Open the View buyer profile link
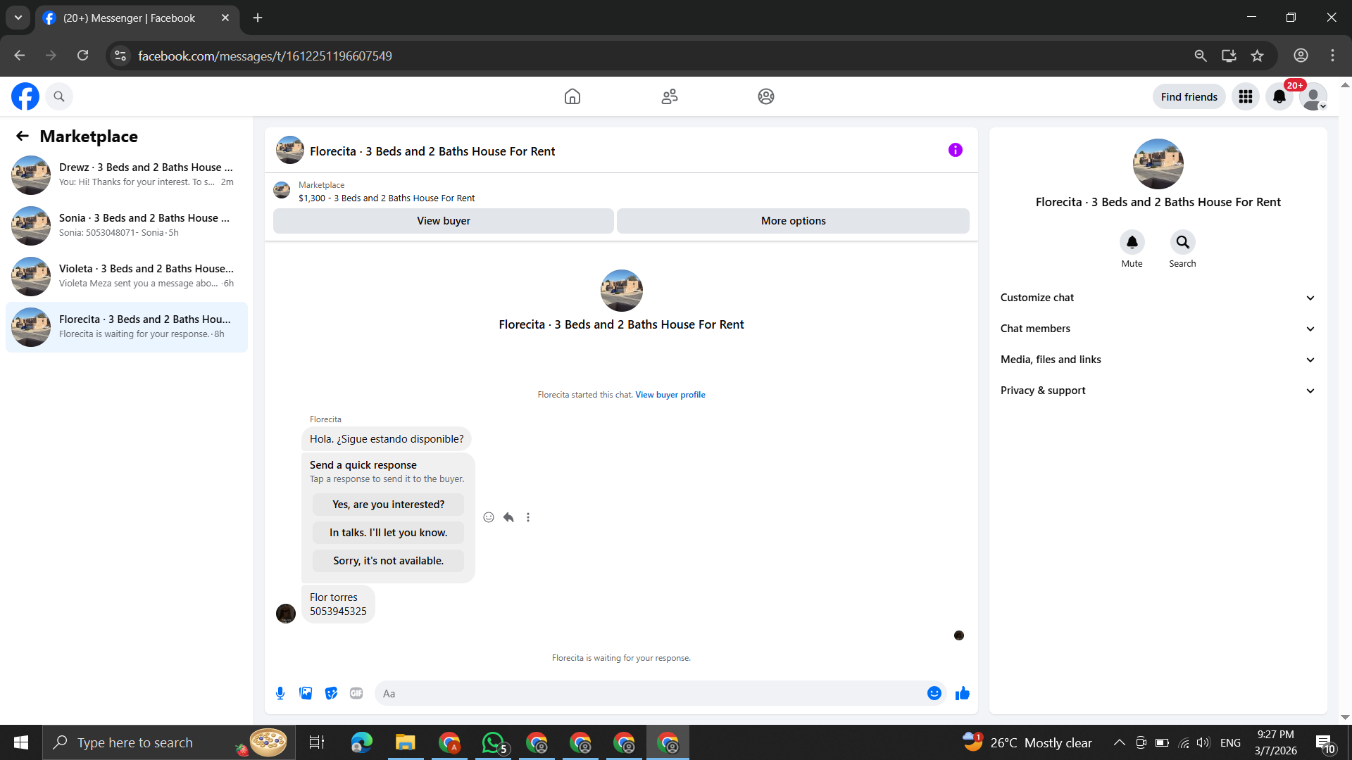Screen dimensions: 1352x760 coord(670,395)
